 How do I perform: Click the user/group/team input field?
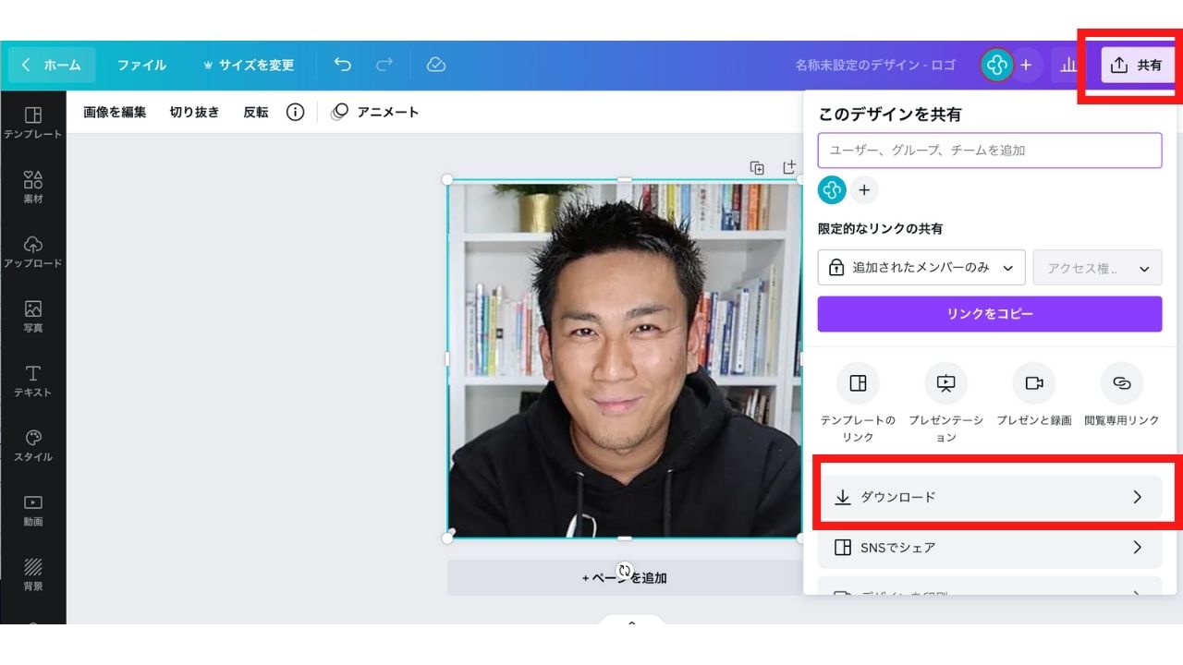click(990, 151)
